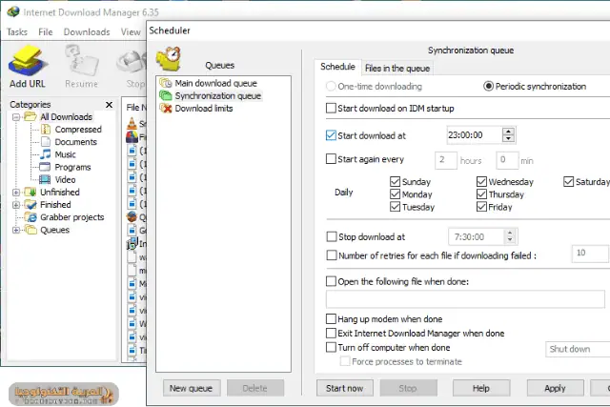Click the New queue button

tap(191, 388)
